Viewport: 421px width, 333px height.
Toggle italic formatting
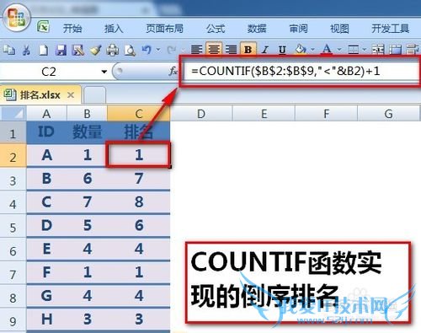(x=264, y=50)
